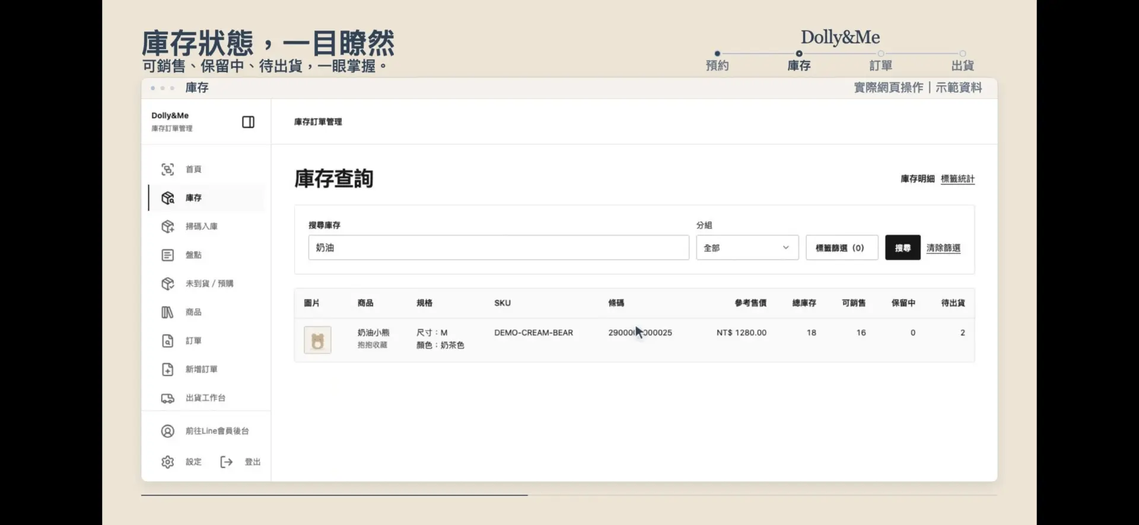The width and height of the screenshot is (1139, 525).
Task: Click the 庫存訂單管理 breadcrumb text
Action: point(318,122)
